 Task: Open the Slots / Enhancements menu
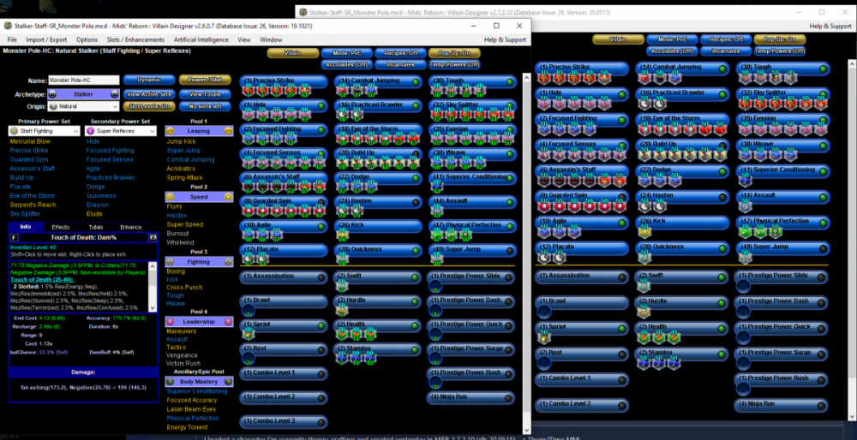(x=136, y=39)
